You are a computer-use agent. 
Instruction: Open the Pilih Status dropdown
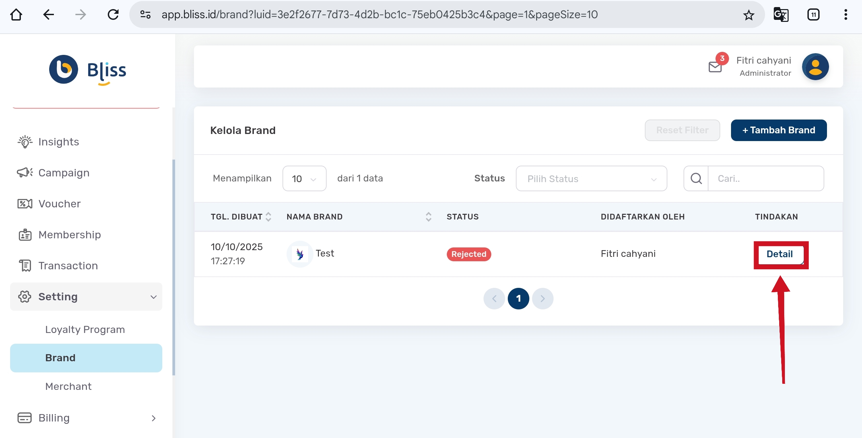(591, 178)
